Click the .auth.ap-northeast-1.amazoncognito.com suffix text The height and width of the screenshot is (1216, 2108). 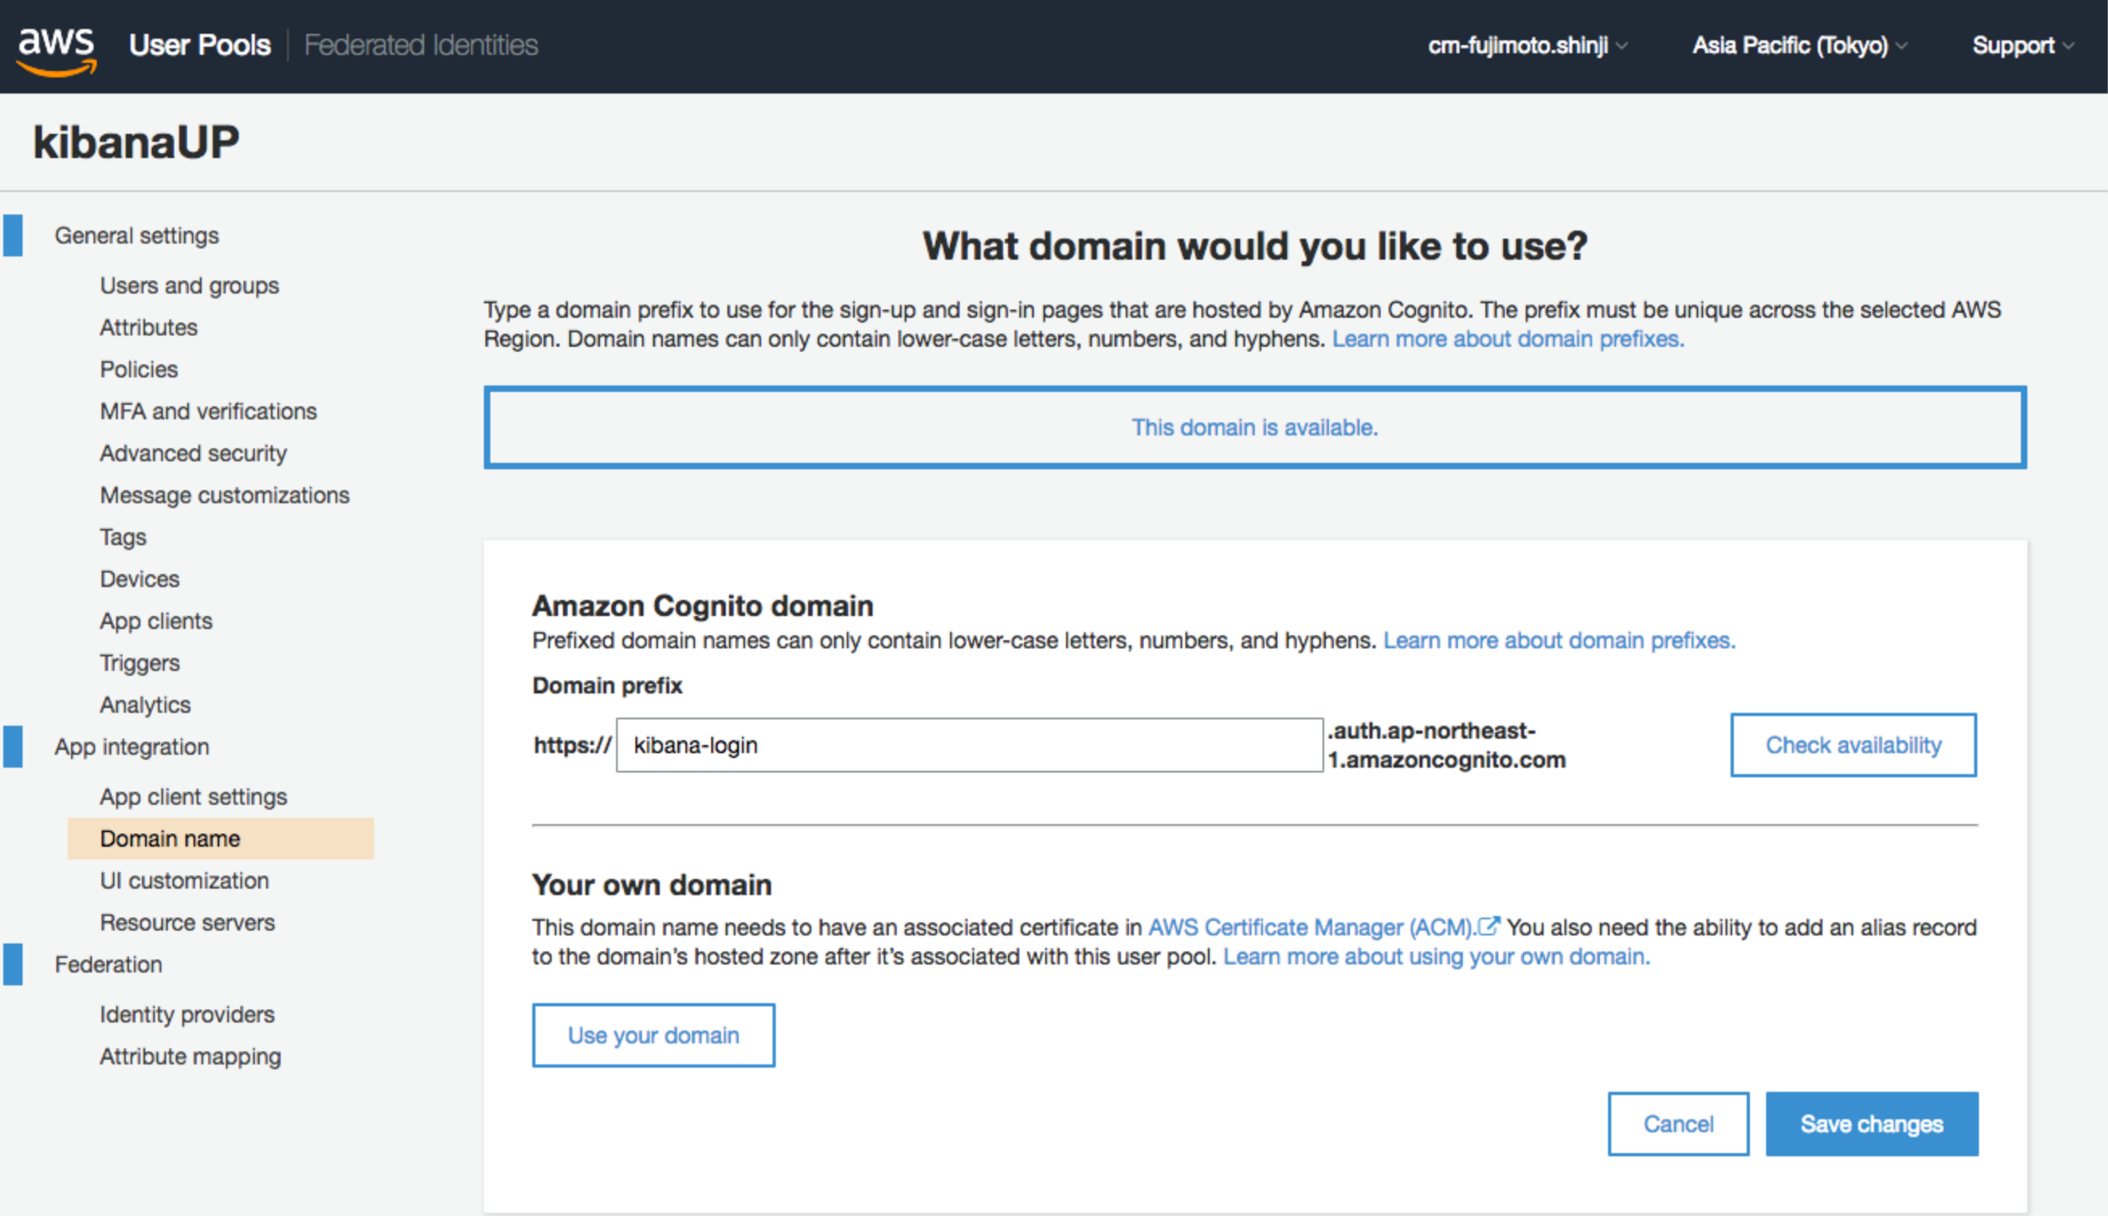coord(1447,745)
